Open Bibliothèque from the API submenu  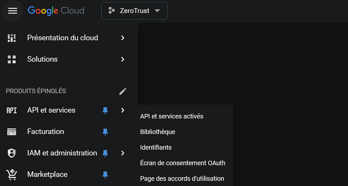[158, 132]
